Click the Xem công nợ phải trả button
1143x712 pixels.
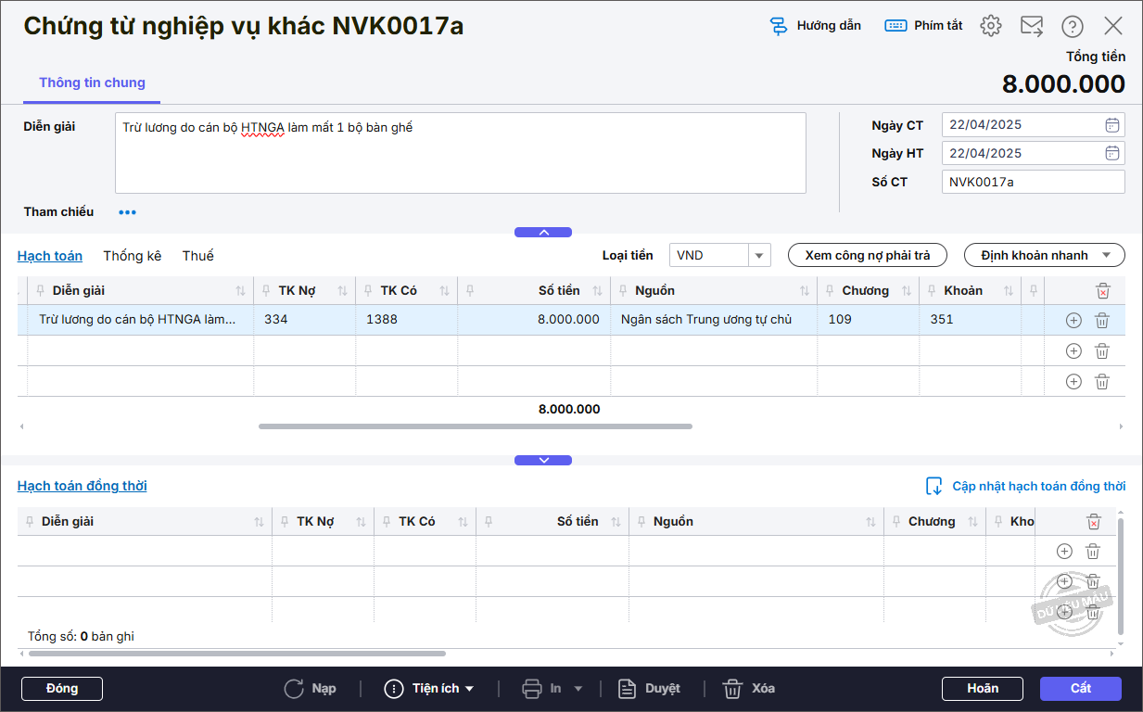click(x=867, y=255)
